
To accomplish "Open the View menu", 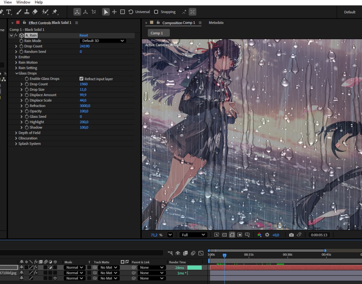I will 8,2.
